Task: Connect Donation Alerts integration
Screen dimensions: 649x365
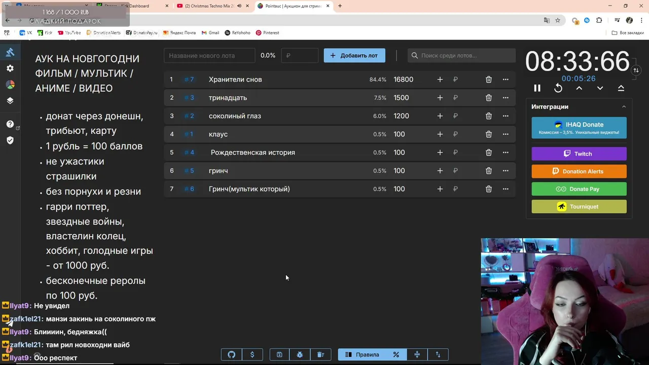Action: (579, 171)
